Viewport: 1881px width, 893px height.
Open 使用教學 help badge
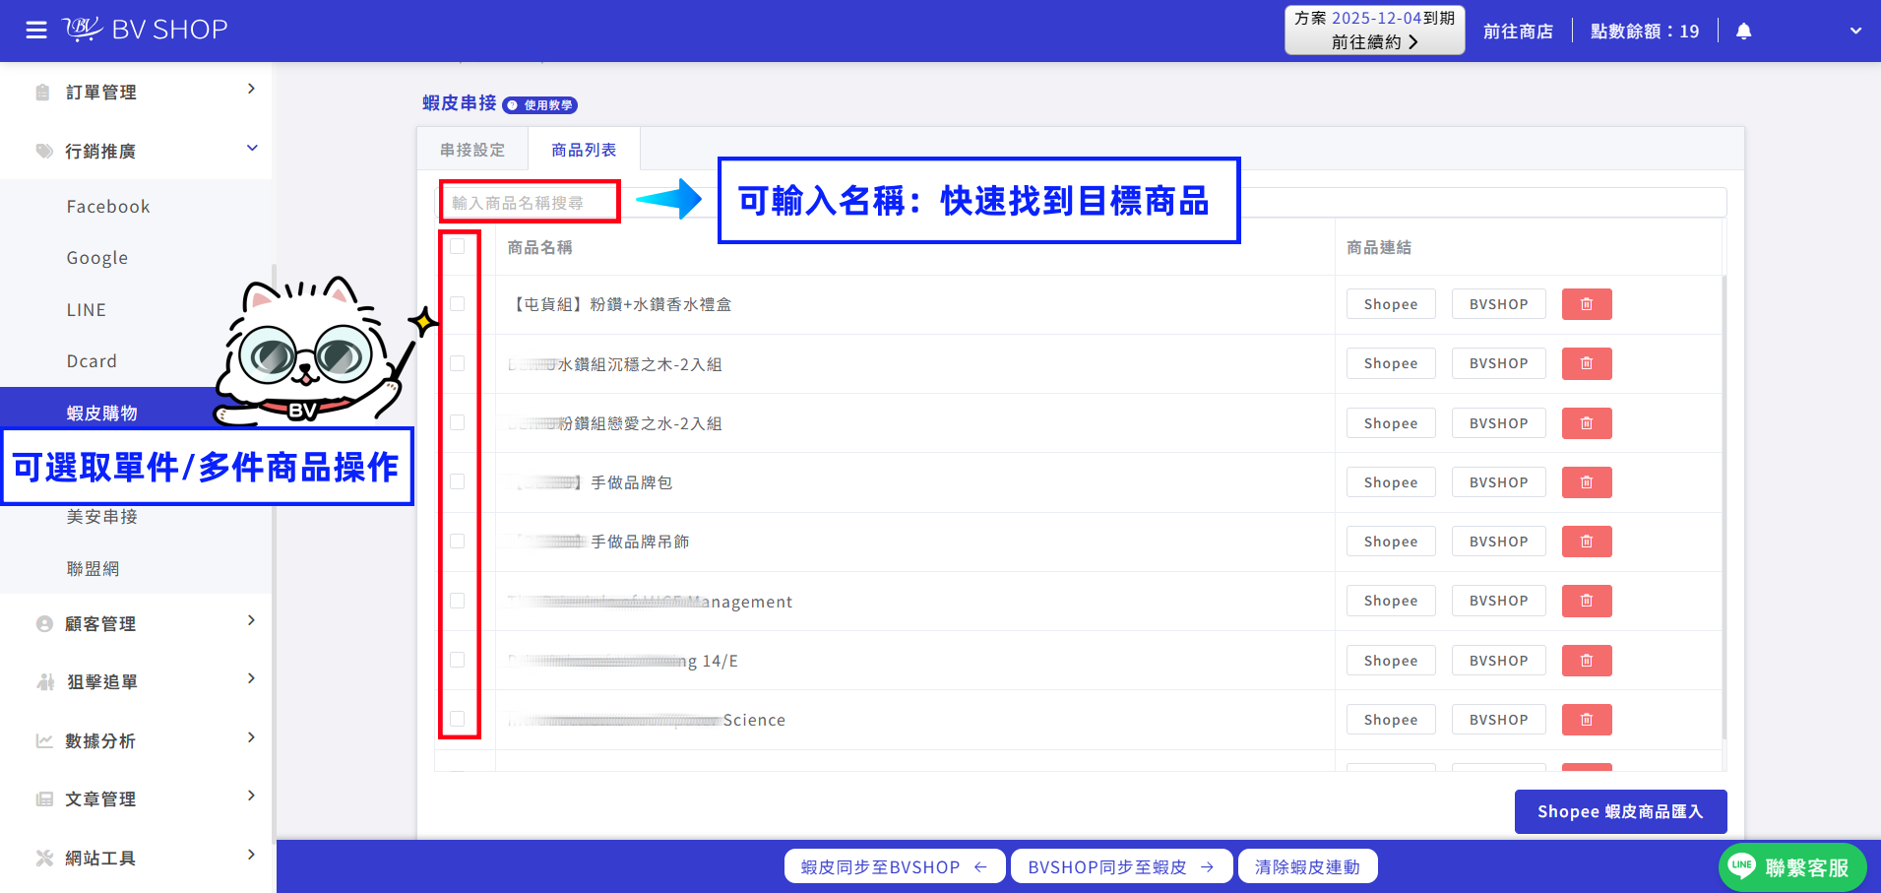[x=539, y=105]
